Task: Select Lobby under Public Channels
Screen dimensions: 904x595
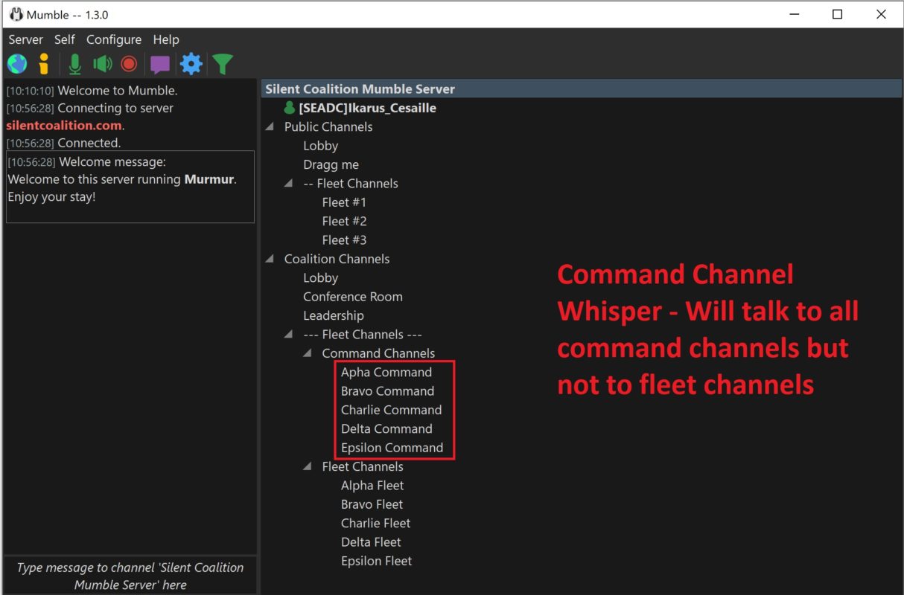Action: coord(321,146)
